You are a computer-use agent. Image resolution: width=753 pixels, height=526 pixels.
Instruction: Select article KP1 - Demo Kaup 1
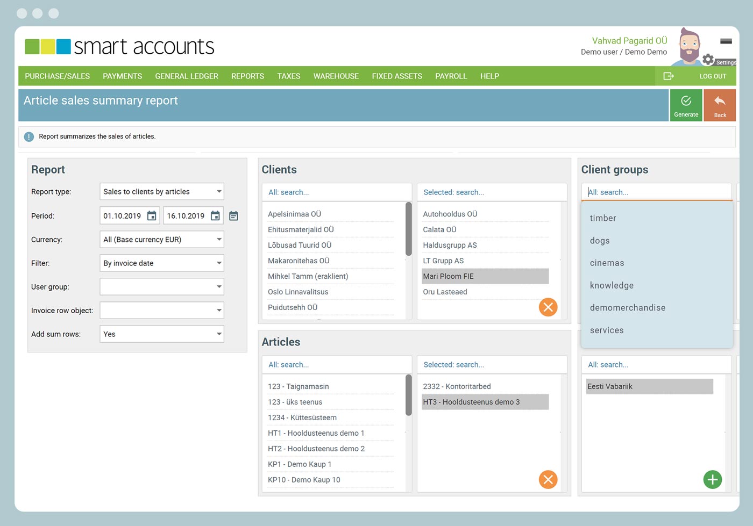tap(331, 464)
